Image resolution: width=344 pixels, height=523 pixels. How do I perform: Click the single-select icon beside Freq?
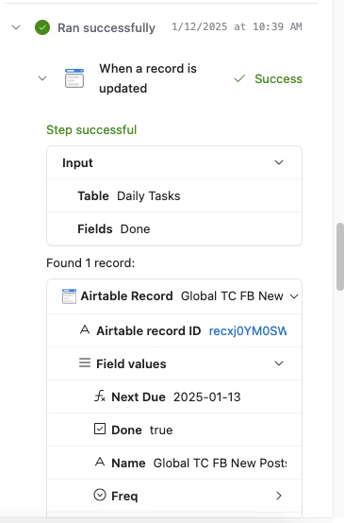pos(100,495)
